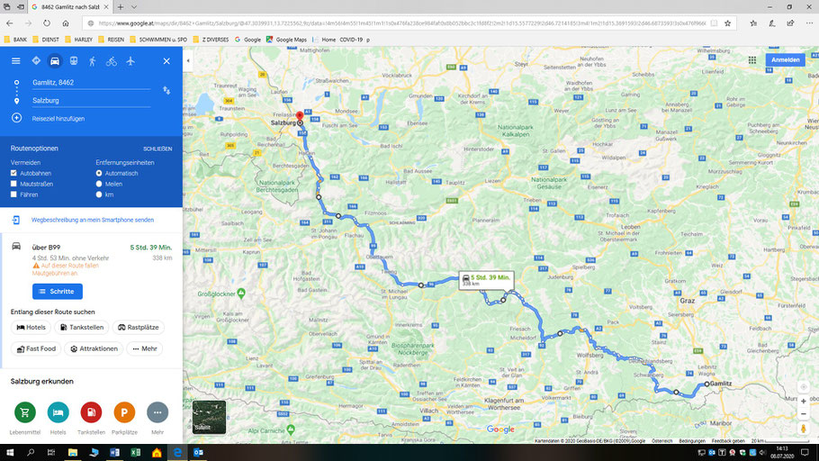Open the Google apps grid

coord(752,60)
